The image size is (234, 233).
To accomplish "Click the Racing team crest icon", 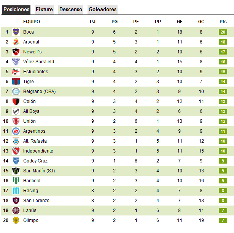I will 16,191.
